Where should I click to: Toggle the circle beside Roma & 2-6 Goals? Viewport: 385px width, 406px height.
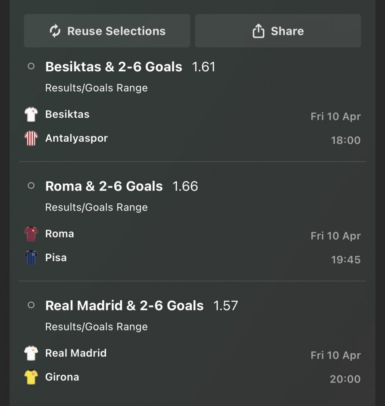(31, 186)
